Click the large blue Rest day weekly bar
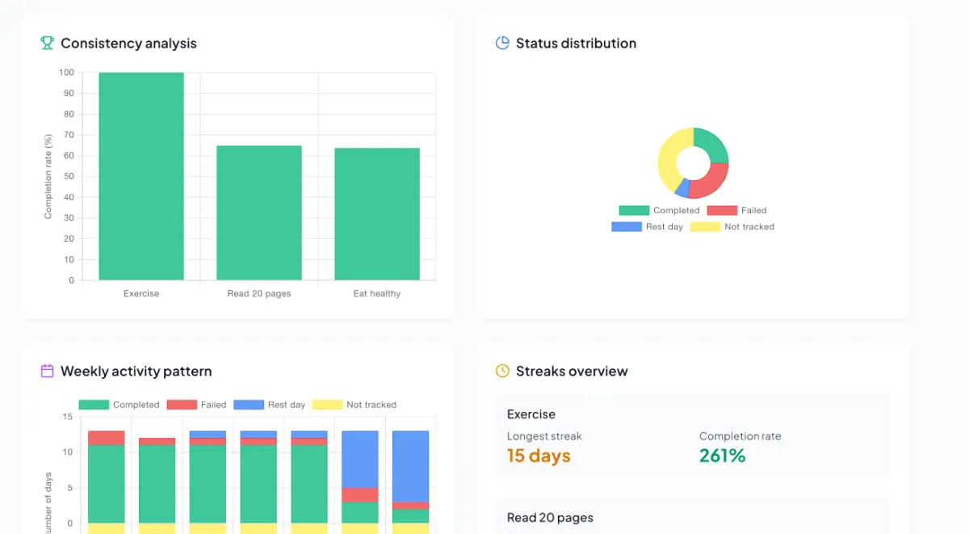Viewport: 969px width, 534px height. pos(410,466)
